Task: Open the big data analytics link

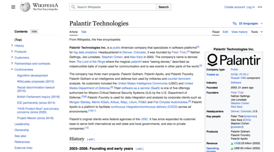Action: [85, 52]
